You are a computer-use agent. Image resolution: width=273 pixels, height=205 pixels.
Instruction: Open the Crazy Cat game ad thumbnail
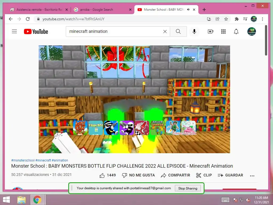80,128
